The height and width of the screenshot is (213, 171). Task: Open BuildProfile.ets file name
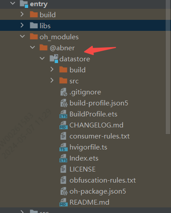point(93,114)
